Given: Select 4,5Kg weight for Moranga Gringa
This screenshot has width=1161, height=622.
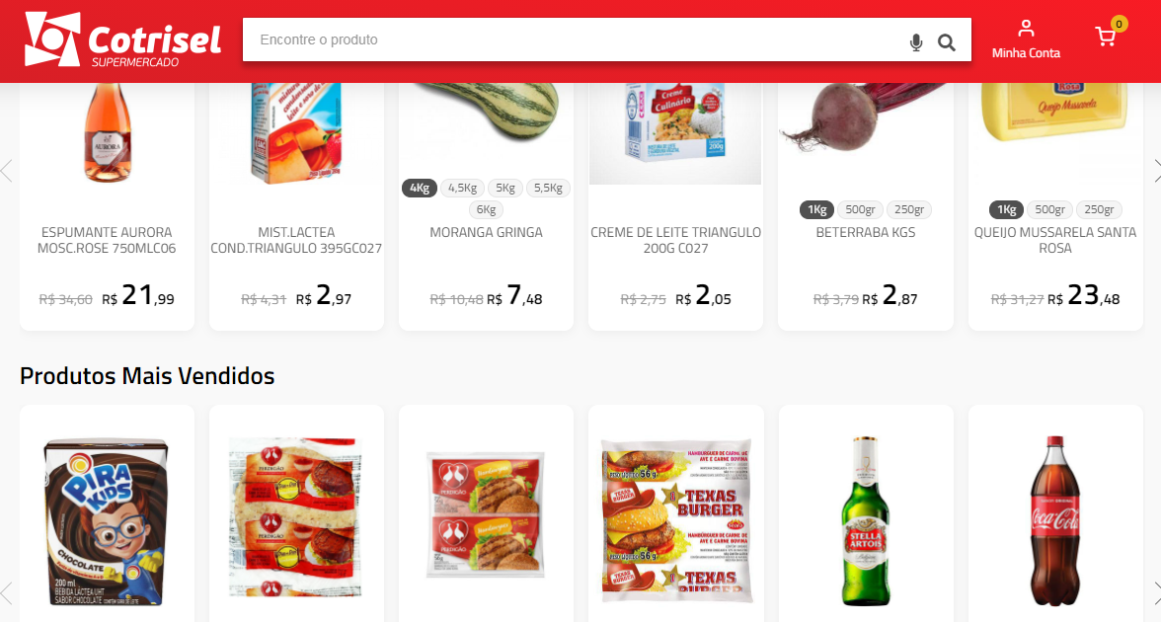Looking at the screenshot, I should [462, 188].
